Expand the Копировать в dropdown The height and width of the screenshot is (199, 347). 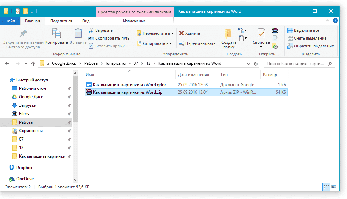[170, 43]
